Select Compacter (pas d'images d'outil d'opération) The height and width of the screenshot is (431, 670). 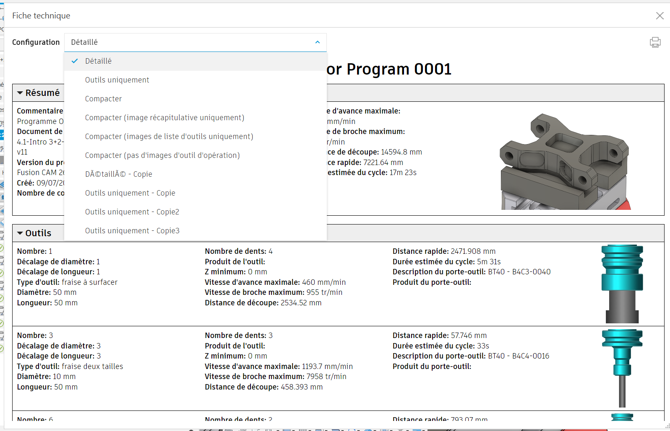tap(162, 155)
